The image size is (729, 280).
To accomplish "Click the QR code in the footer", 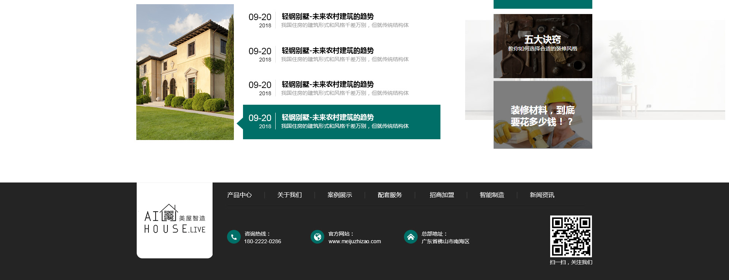I will coord(571,236).
